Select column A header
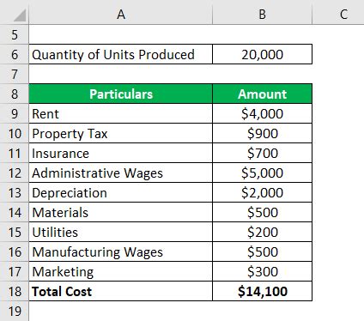 point(121,15)
